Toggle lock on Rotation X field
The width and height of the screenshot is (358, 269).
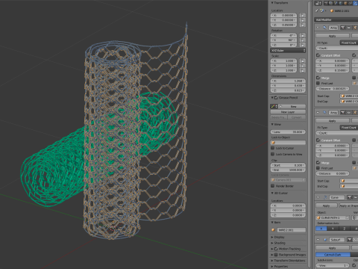pos(303,35)
